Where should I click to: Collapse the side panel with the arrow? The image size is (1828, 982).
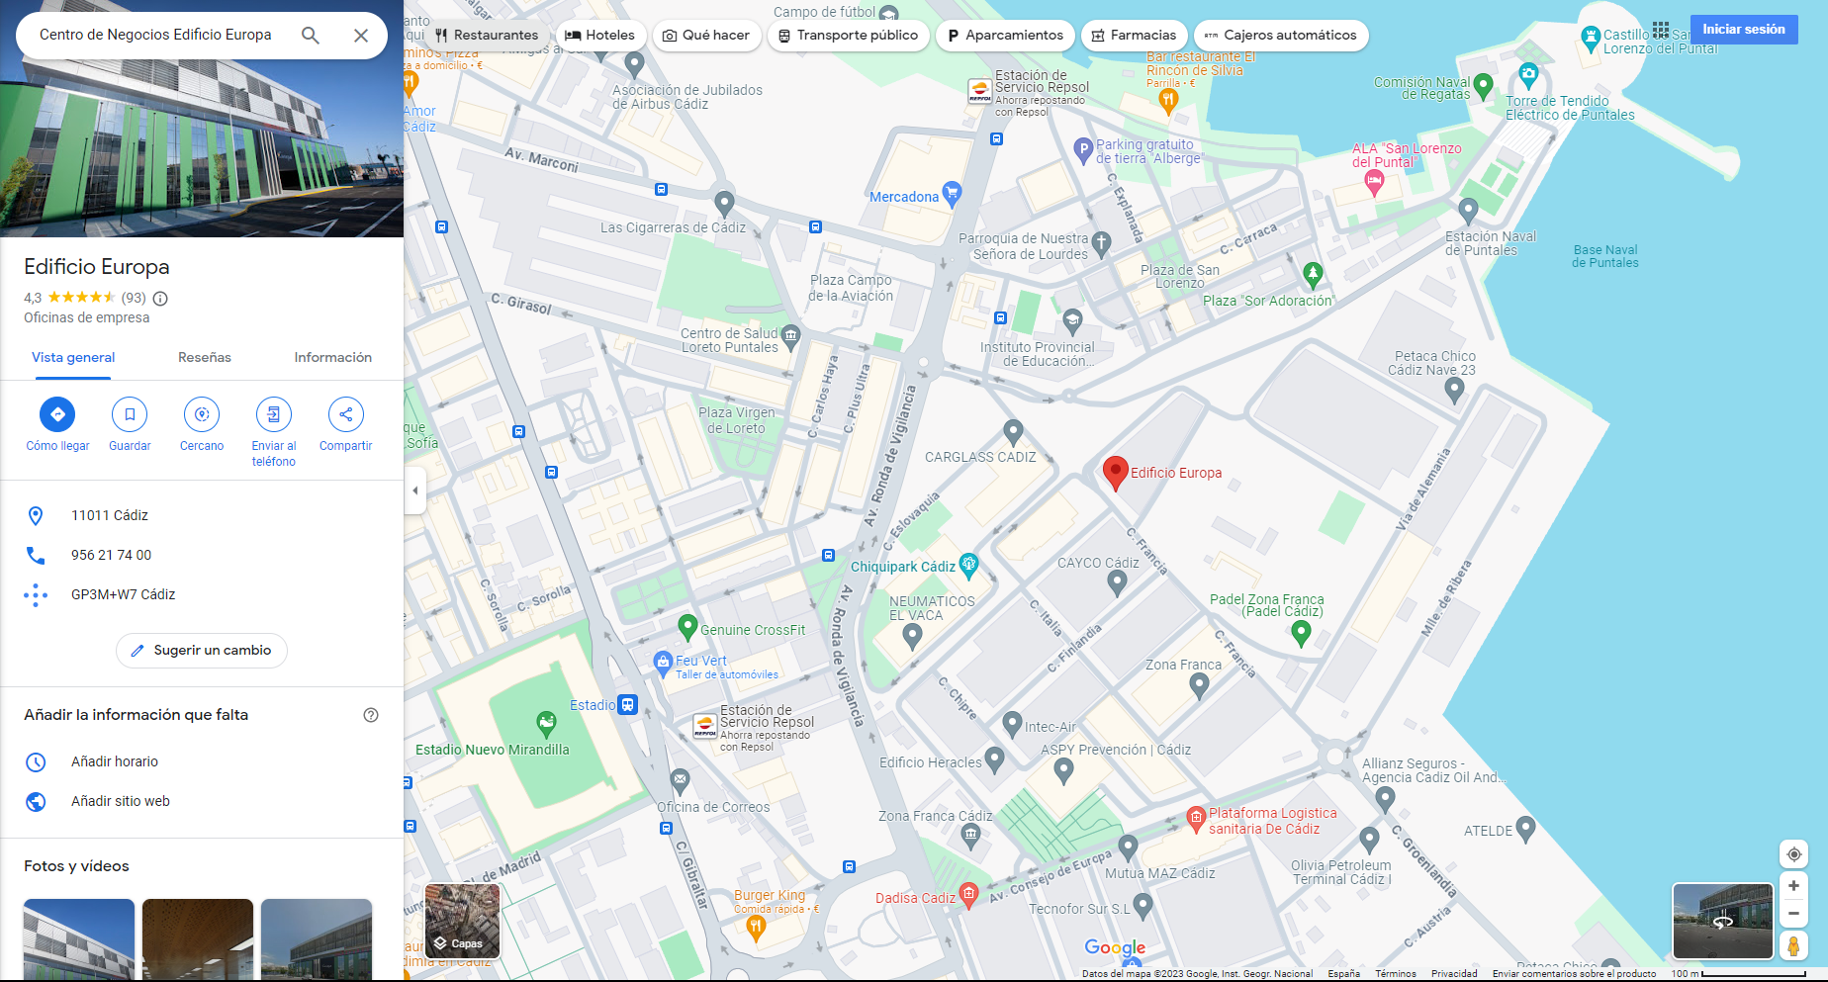point(415,491)
